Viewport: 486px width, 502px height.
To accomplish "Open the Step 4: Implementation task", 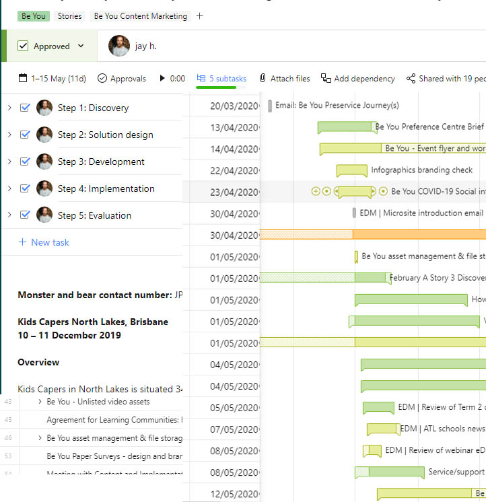I will (x=106, y=188).
